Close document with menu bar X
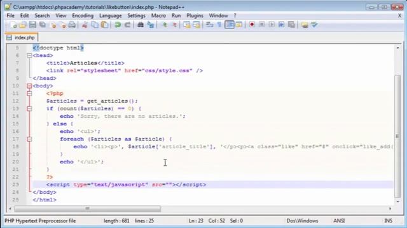 pyautogui.click(x=400, y=16)
